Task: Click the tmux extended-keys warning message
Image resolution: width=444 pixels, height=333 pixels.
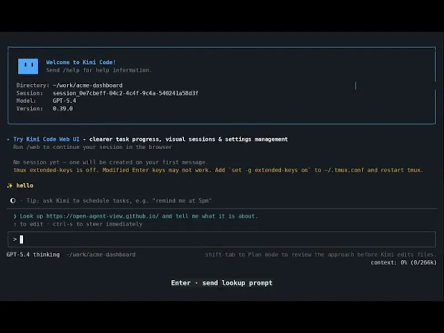Action: click(x=218, y=170)
